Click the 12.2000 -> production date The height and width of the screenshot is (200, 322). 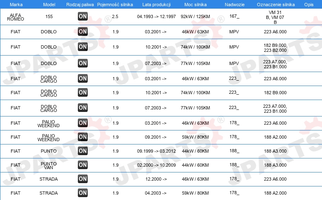pyautogui.click(x=156, y=179)
